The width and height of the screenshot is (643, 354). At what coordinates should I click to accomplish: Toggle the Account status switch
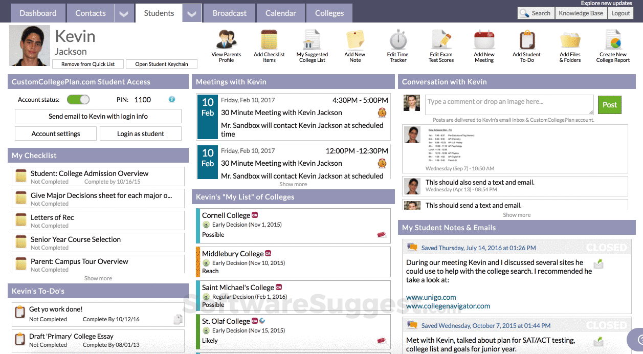[x=78, y=100]
